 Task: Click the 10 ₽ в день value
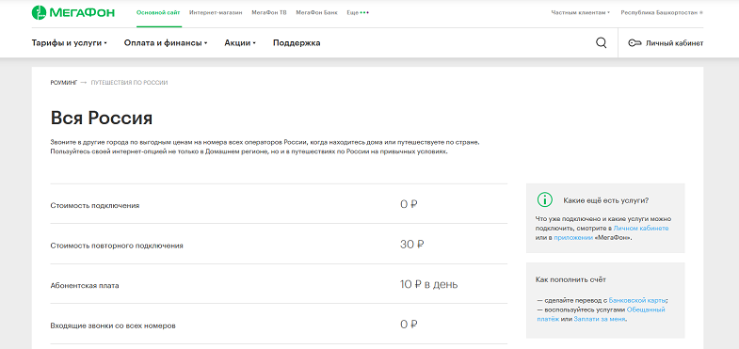[429, 284]
